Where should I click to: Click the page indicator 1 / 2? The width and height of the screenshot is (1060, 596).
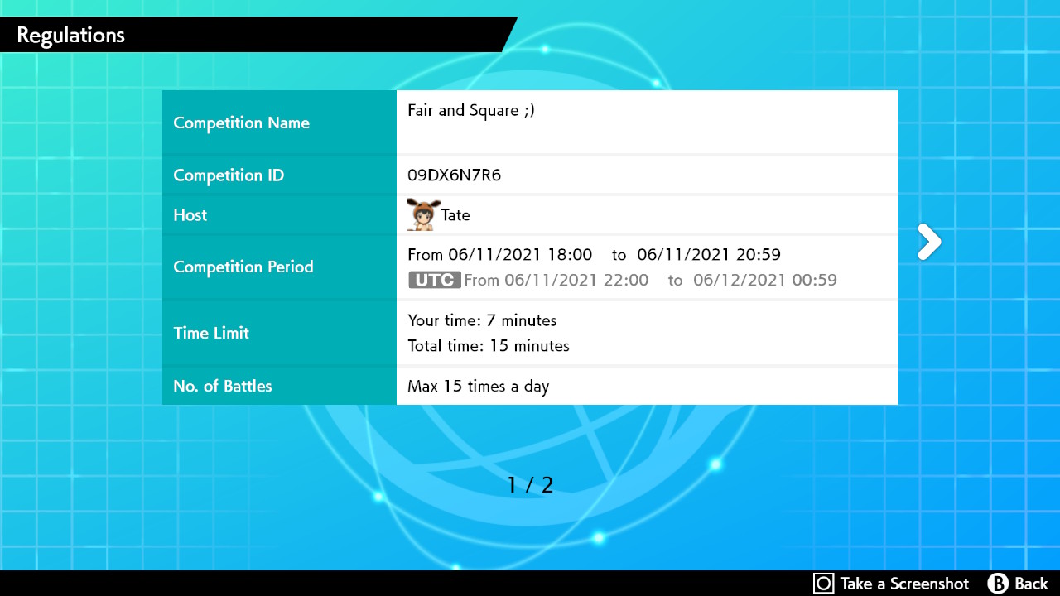coord(530,484)
